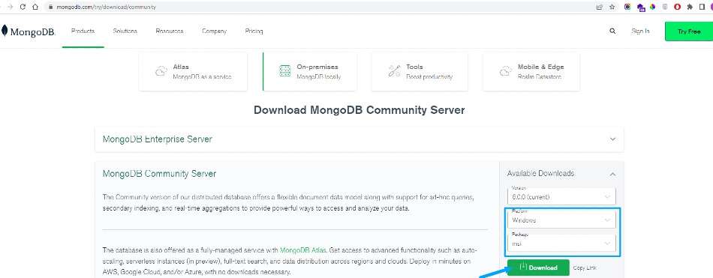Click the Tools wrench icon

click(394, 71)
